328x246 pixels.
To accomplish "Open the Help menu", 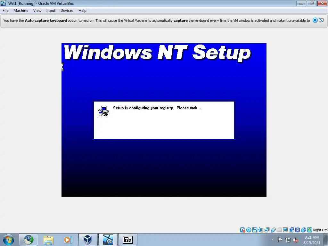I will [82, 11].
